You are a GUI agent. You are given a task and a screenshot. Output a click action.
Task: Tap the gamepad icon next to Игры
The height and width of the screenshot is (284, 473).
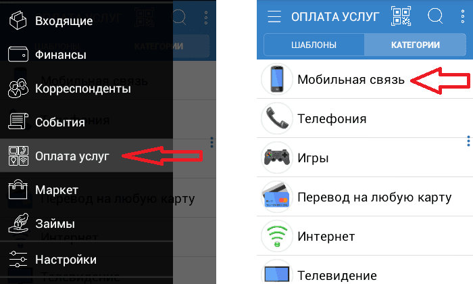(x=277, y=158)
